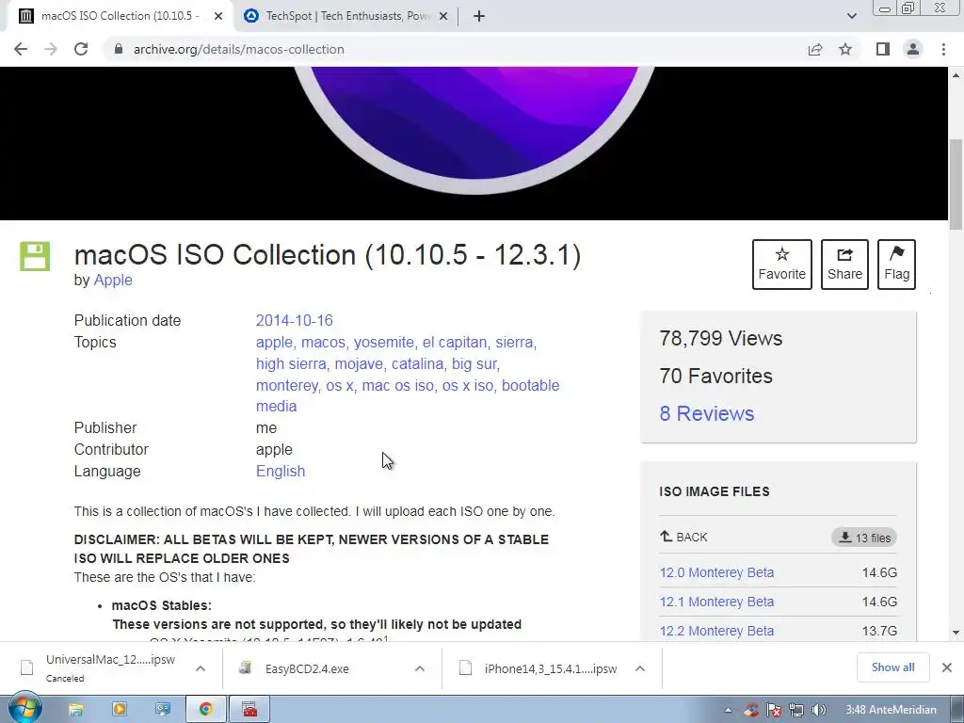Open the Chrome profile avatar
The height and width of the screenshot is (723, 964).
coord(913,49)
